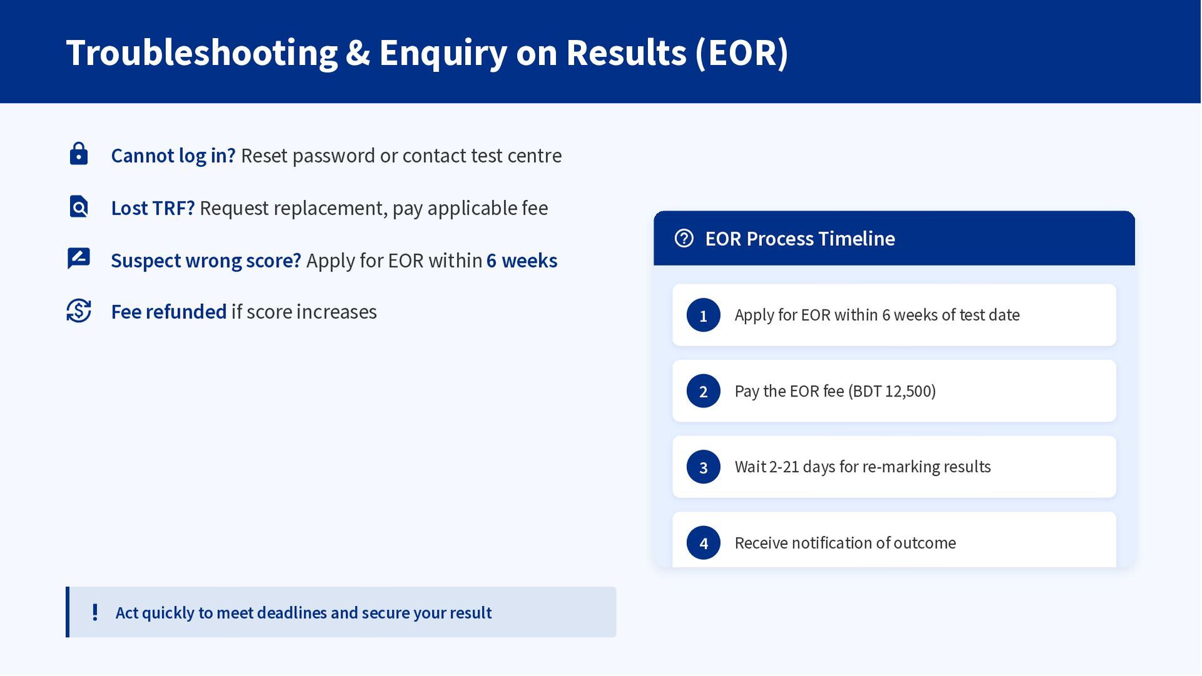Click the Act quickly to meet deadlines callout

pos(341,612)
